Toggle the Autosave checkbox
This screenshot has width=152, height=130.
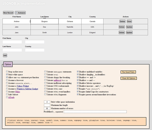[x=16, y=13]
